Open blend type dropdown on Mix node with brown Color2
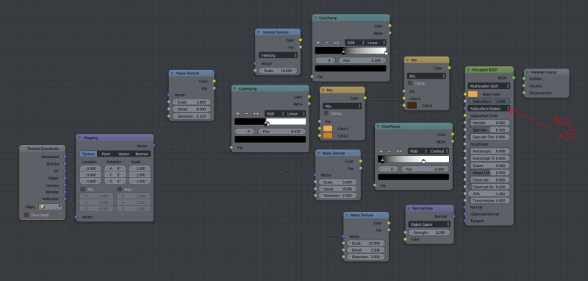Image resolution: width=588 pixels, height=281 pixels. 426,76
